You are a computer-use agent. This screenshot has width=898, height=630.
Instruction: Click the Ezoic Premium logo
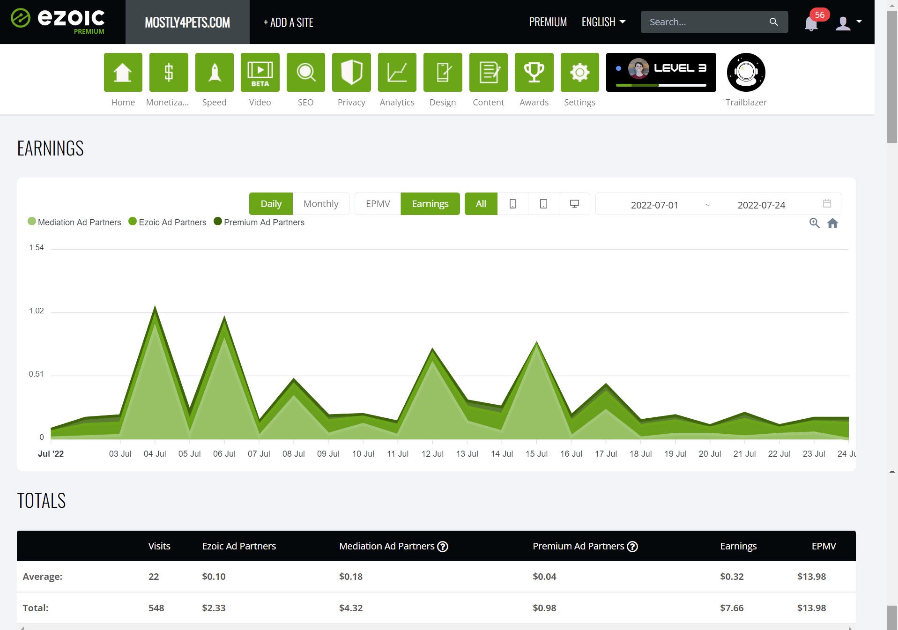(58, 21)
